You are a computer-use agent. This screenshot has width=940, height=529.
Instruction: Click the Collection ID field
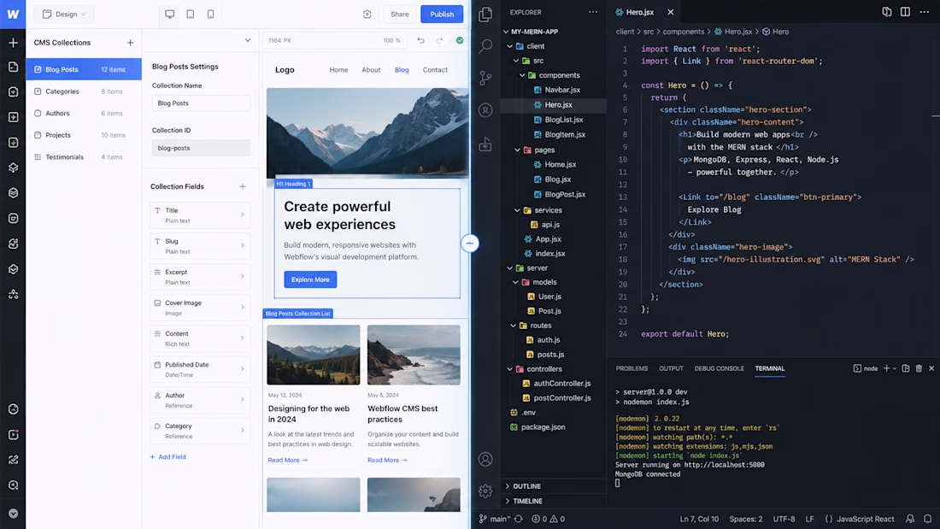[x=201, y=148]
